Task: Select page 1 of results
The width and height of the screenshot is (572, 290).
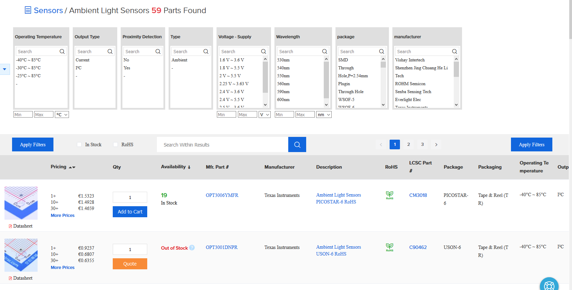Action: (395, 144)
